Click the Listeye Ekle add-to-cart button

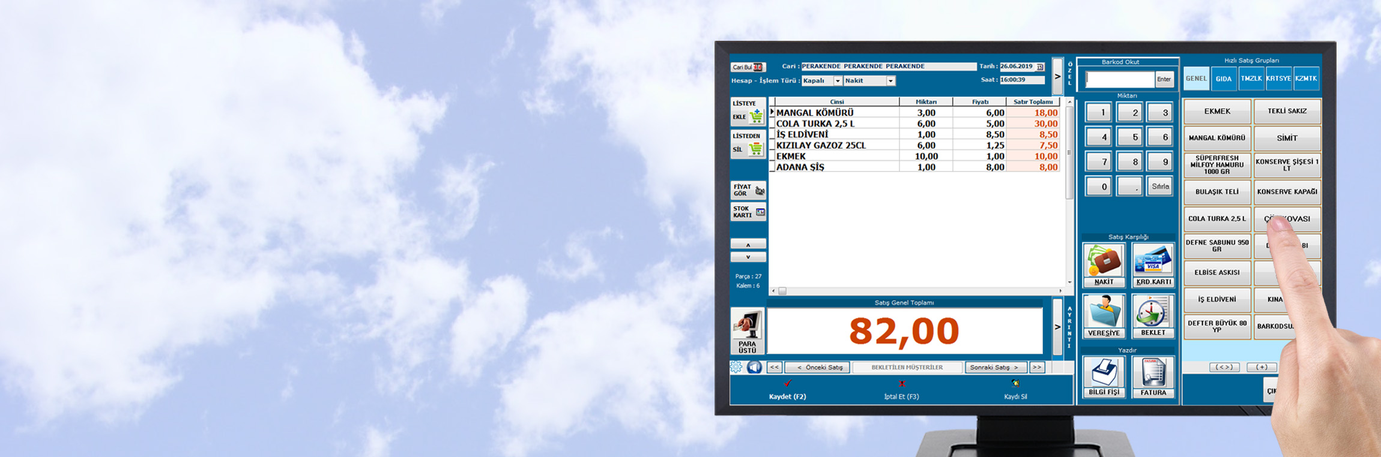tap(748, 111)
